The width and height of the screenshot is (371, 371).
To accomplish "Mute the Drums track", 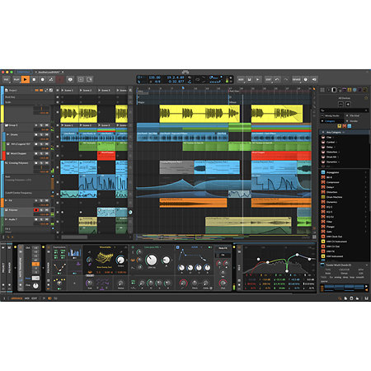I will pyautogui.click(x=47, y=134).
